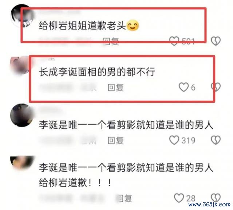The height and width of the screenshot is (210, 233).
Task: Select comment text 长成李诞面相的男的都不行
Action: (x=97, y=72)
